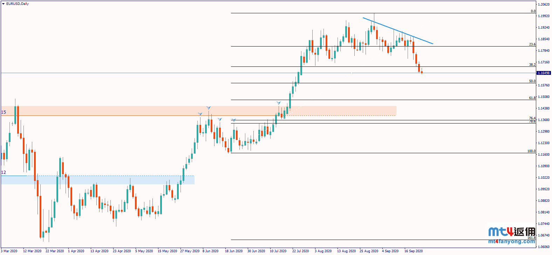Select the blue arrow marker at the left end of the 76.4 line
552x255 pixels.
234,120
